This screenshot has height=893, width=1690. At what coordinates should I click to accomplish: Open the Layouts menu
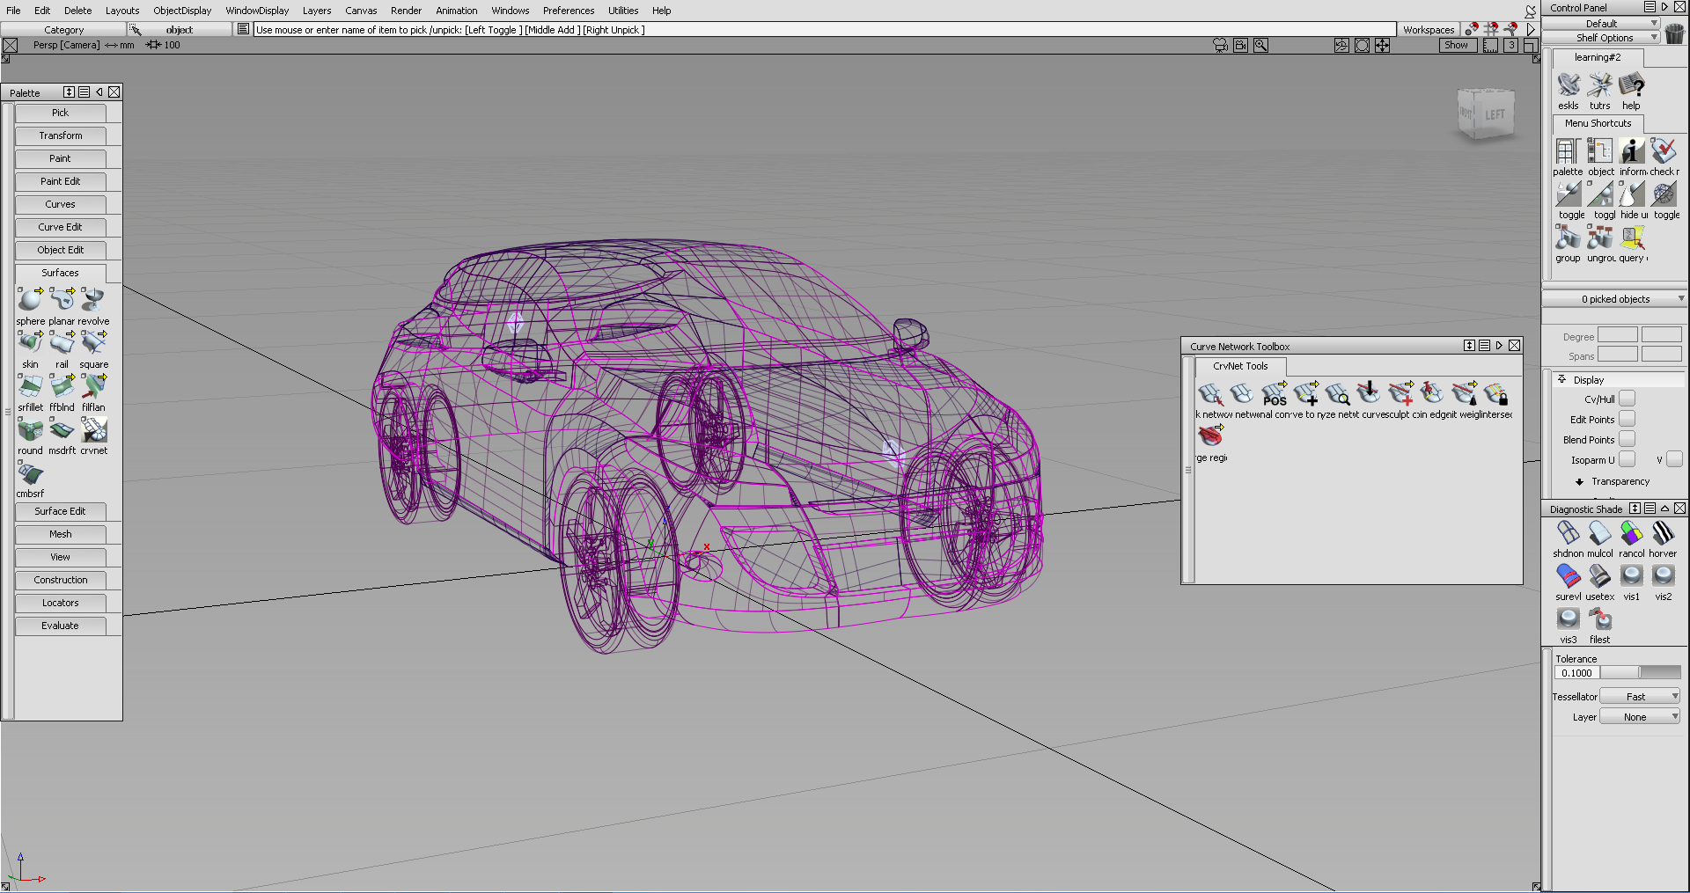pos(122,11)
